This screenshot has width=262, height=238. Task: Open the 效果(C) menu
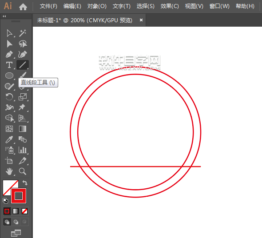(x=170, y=6)
